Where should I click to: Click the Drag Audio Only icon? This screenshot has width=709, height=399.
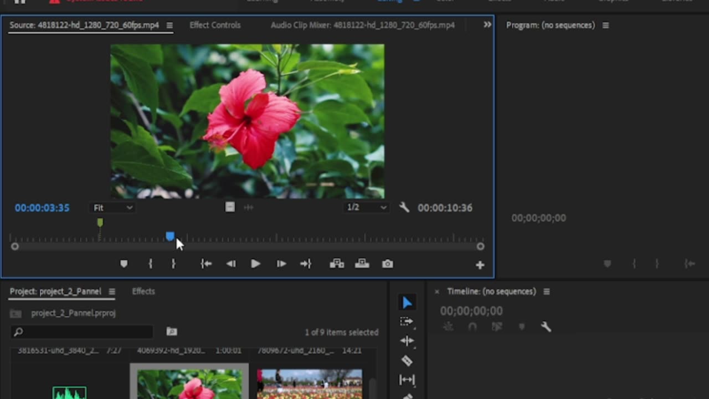(x=249, y=207)
